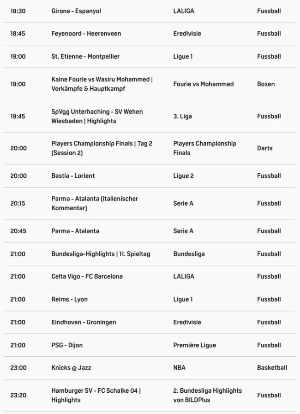Image resolution: width=300 pixels, height=414 pixels.
Task: Open the Knicks @ Jazz game
Action: click(71, 368)
